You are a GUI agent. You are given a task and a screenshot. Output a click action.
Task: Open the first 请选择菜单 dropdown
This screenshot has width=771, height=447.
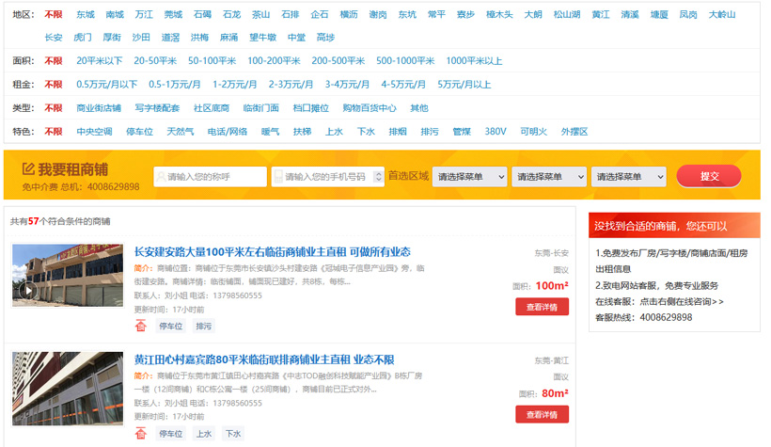pos(469,177)
